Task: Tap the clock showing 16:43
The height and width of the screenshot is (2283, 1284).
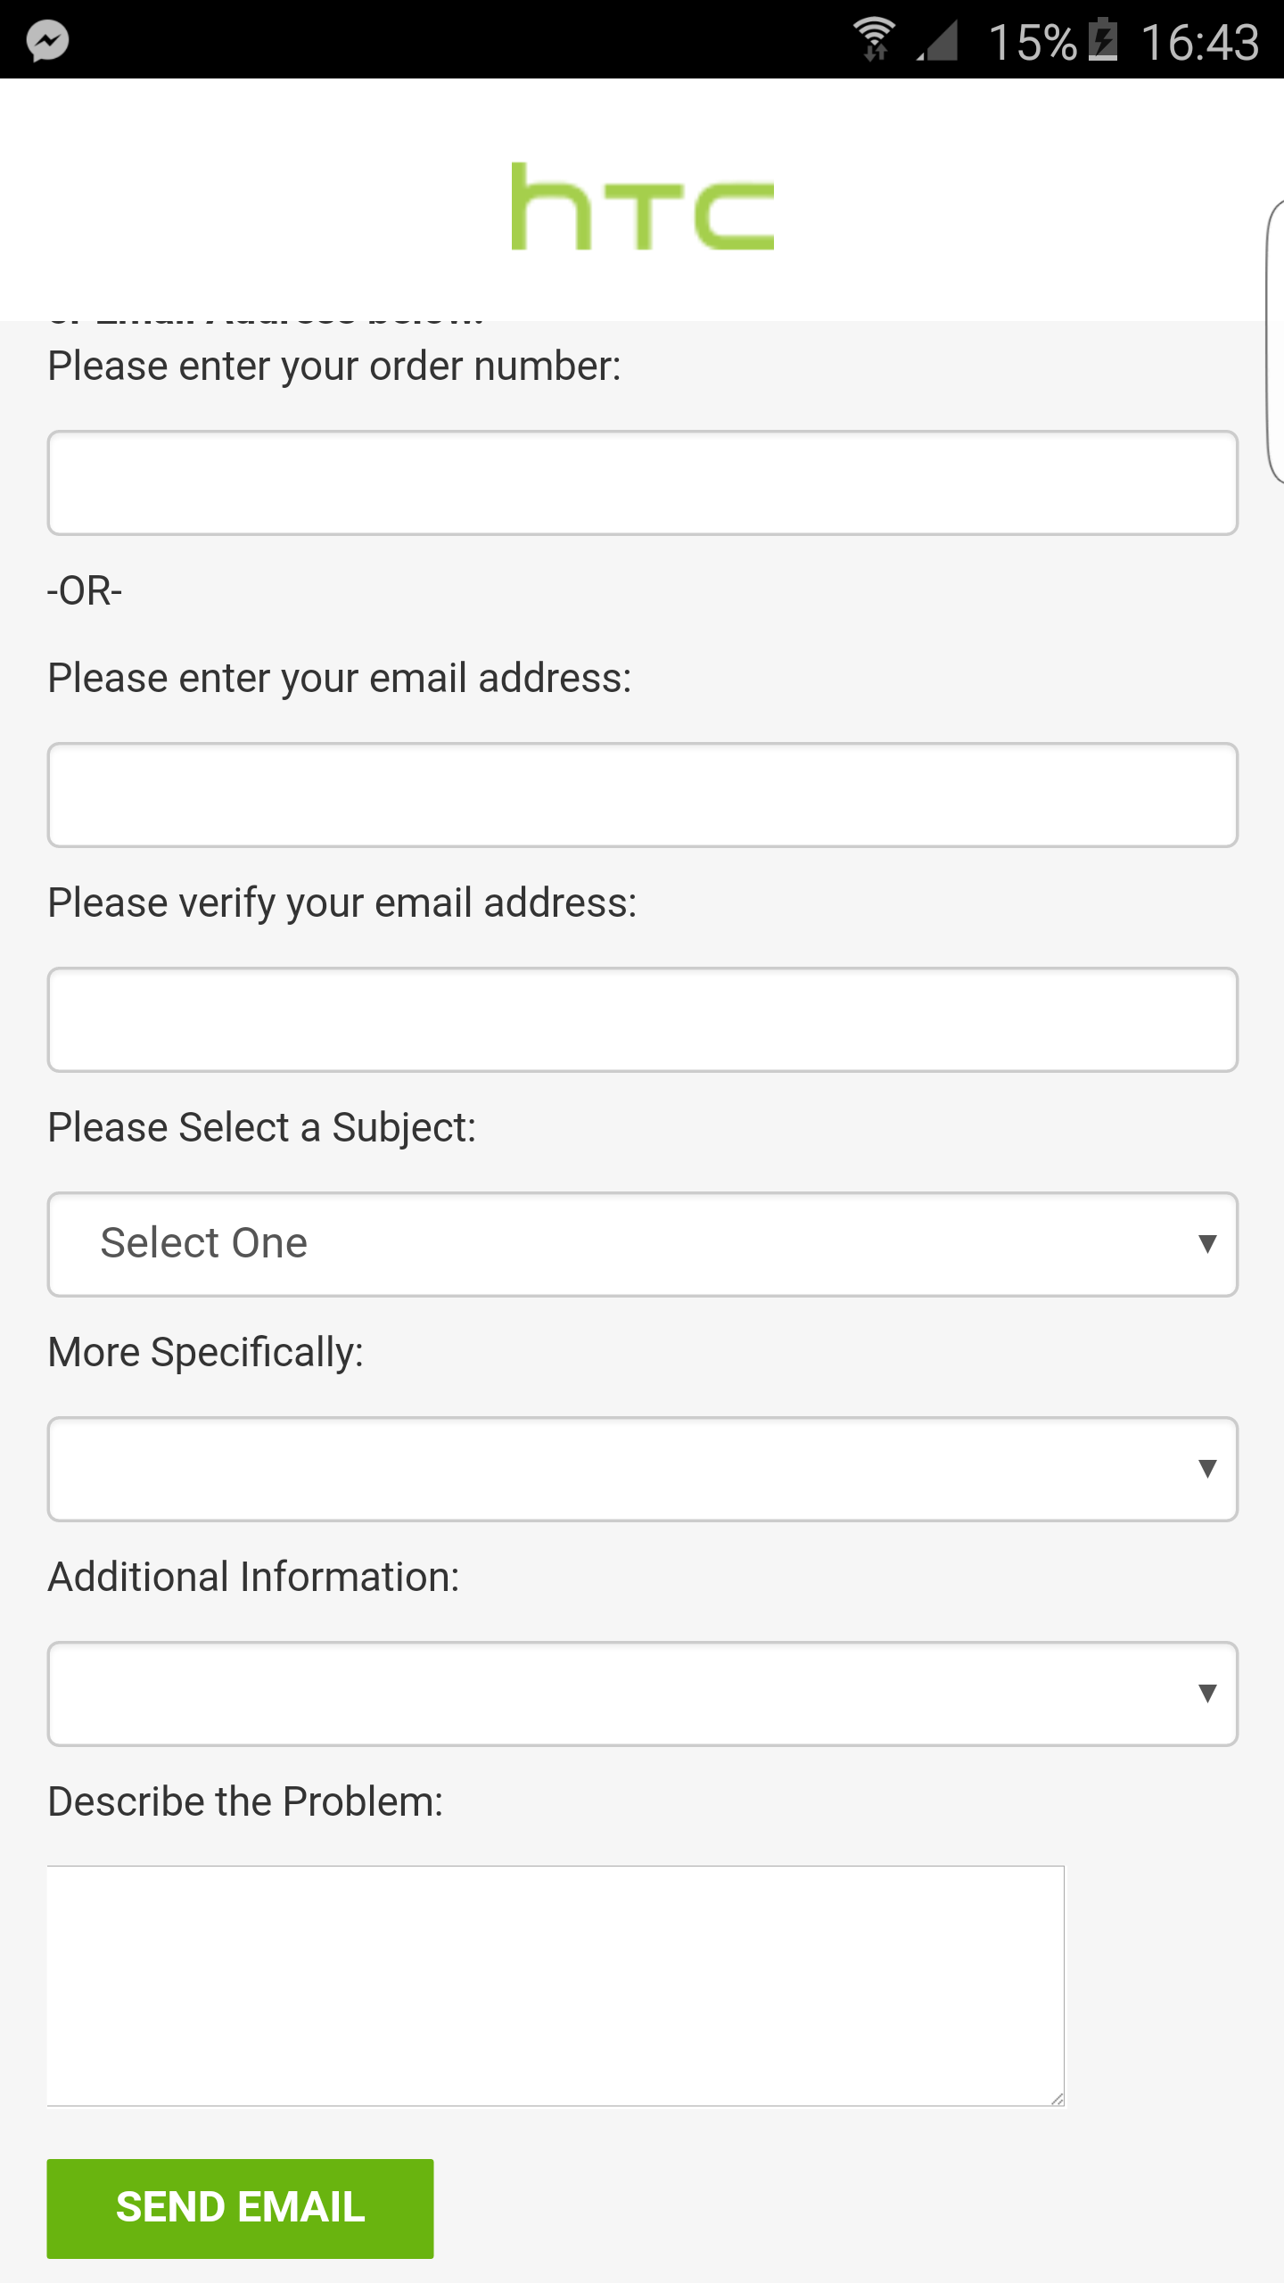Action: coord(1199,42)
